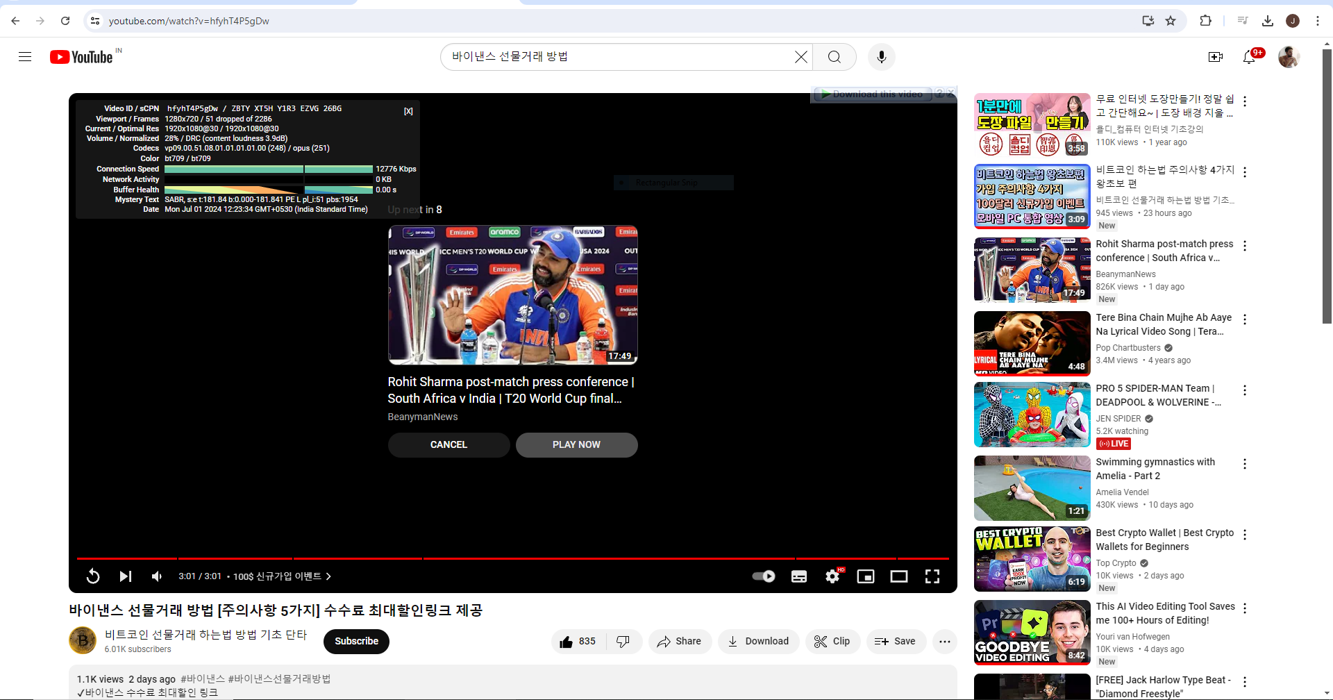Click the page vertical scrollbar
This screenshot has width=1333, height=700.
[x=1327, y=185]
